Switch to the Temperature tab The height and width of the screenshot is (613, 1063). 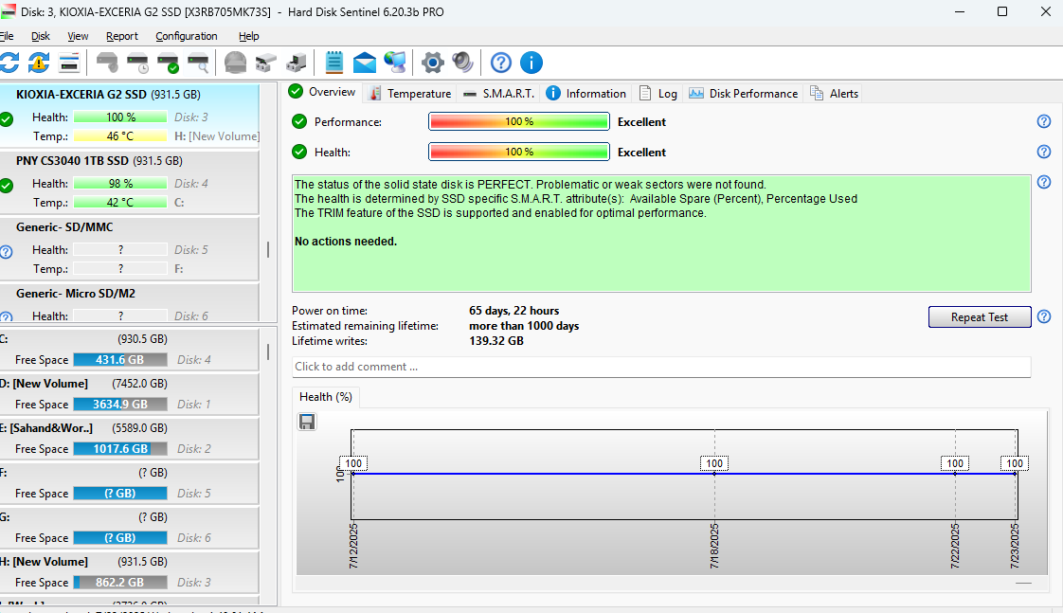(x=410, y=94)
